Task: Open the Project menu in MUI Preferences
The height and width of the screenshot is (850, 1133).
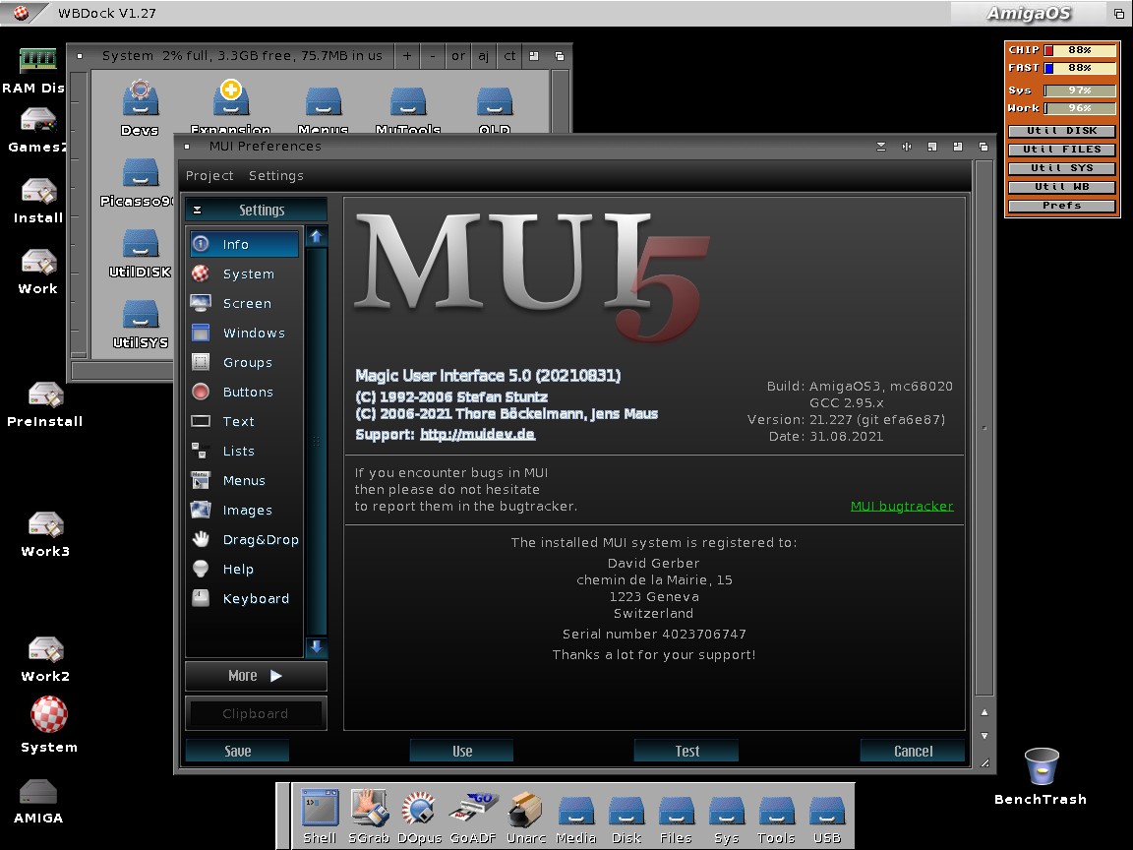Action: tap(209, 176)
